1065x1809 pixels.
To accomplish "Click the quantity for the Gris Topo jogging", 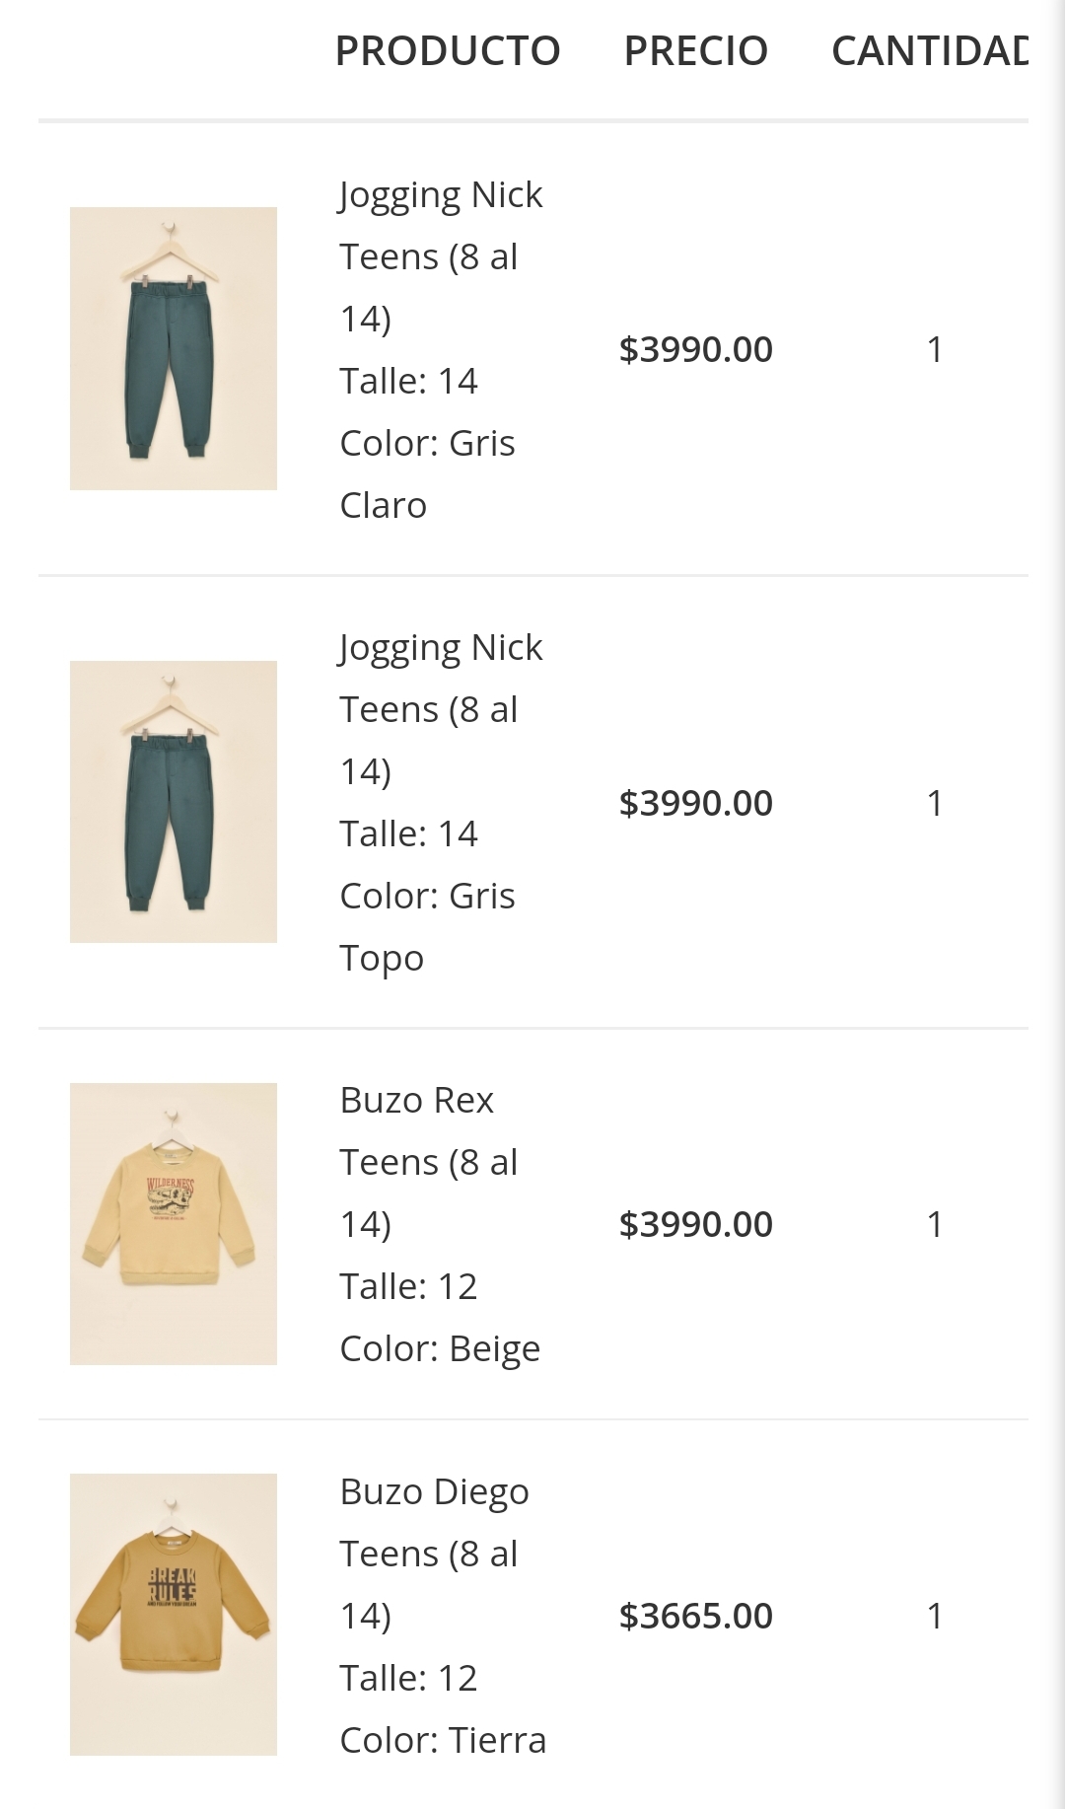I will pyautogui.click(x=935, y=803).
